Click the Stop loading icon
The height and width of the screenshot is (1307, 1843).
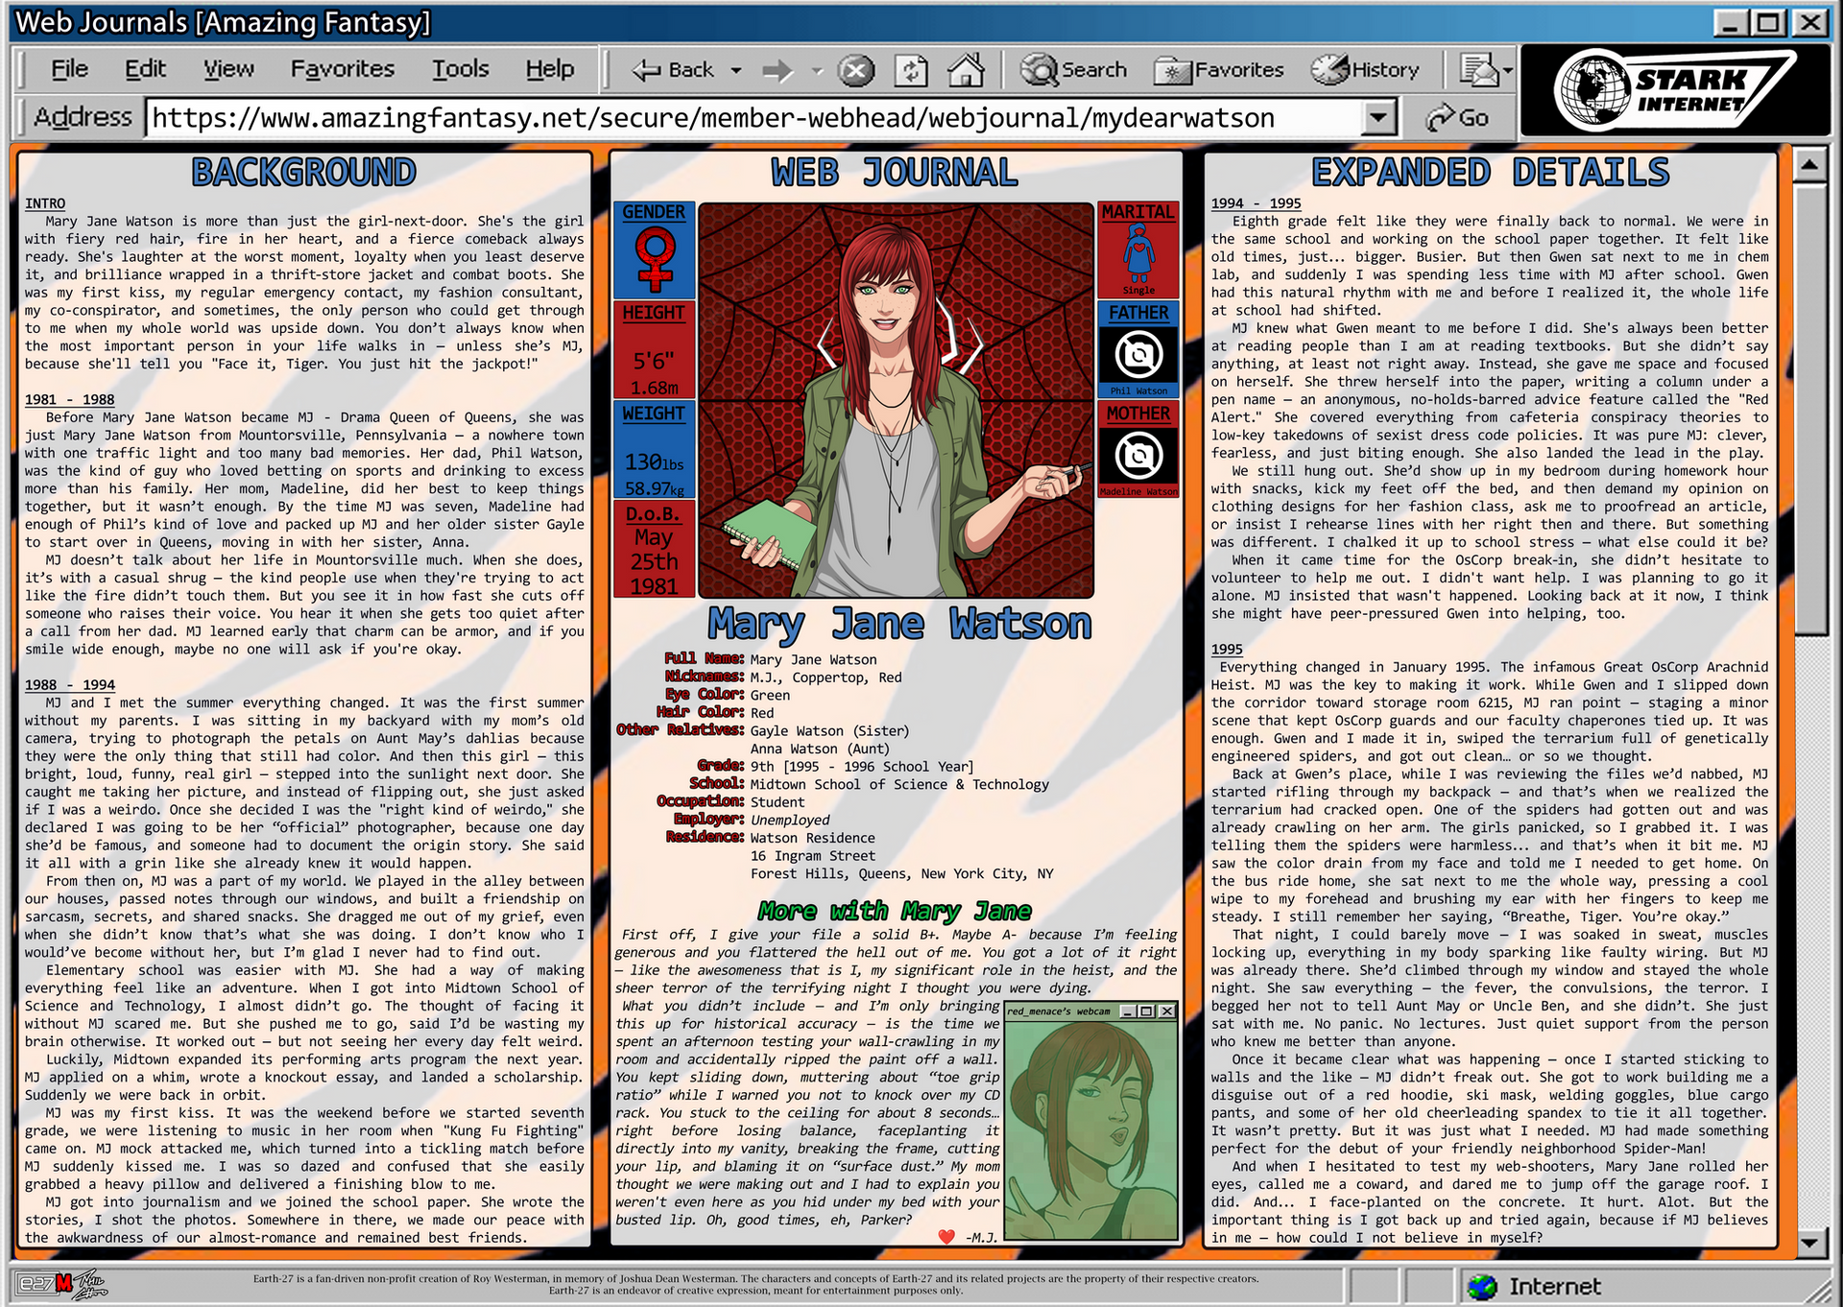point(856,70)
